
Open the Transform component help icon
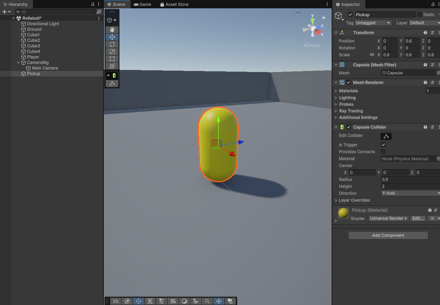(x=425, y=33)
